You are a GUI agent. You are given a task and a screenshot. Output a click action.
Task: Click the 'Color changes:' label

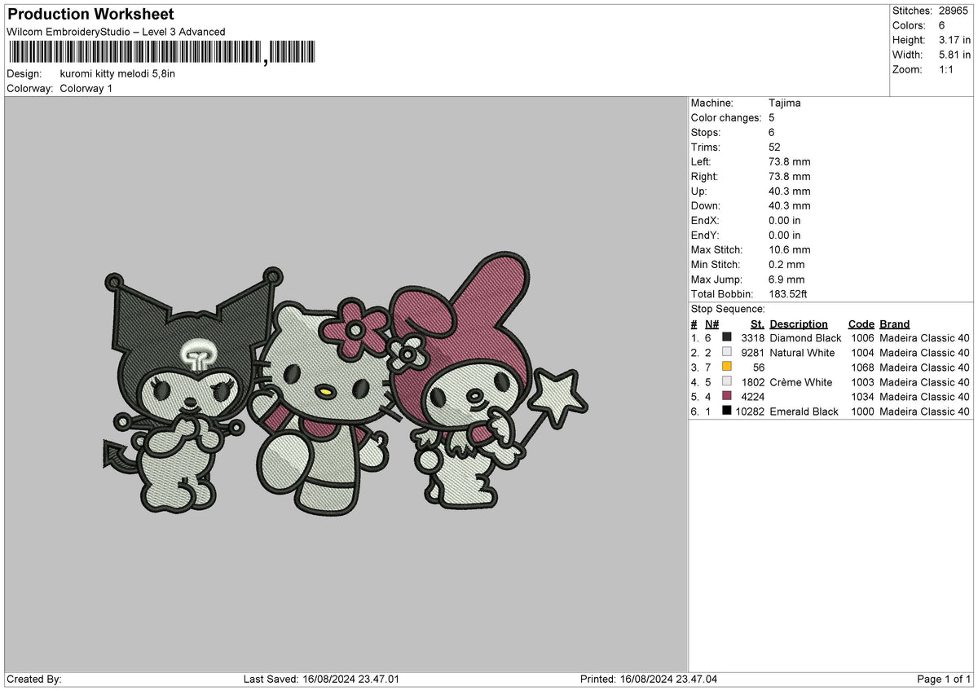pos(725,118)
